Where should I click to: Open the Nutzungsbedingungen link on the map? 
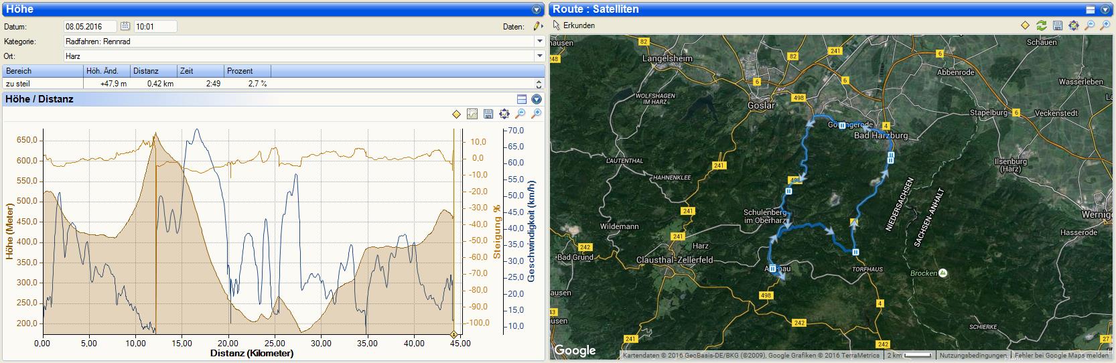click(973, 356)
